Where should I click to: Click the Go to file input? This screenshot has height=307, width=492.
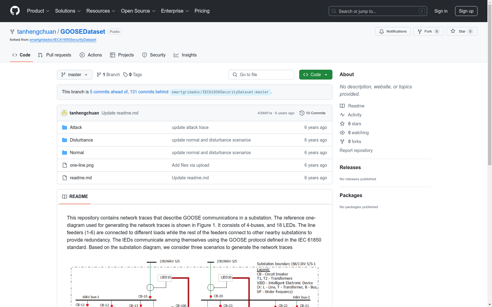[x=261, y=75]
